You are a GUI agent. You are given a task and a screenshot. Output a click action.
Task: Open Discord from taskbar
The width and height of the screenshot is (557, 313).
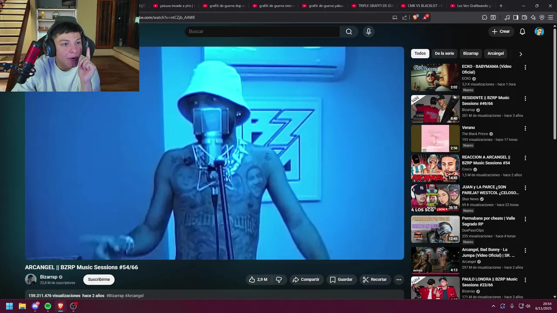35,306
